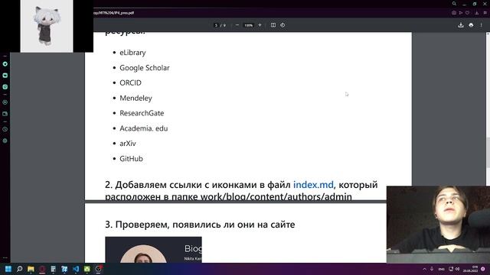Click the ENG language indicator

[441, 269]
